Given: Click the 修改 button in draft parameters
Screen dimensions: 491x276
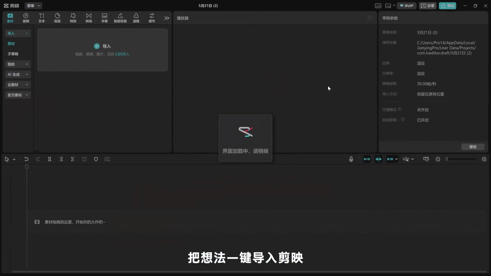Looking at the screenshot, I should click(x=473, y=147).
